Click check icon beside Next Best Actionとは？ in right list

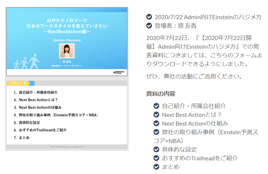tap(156, 115)
